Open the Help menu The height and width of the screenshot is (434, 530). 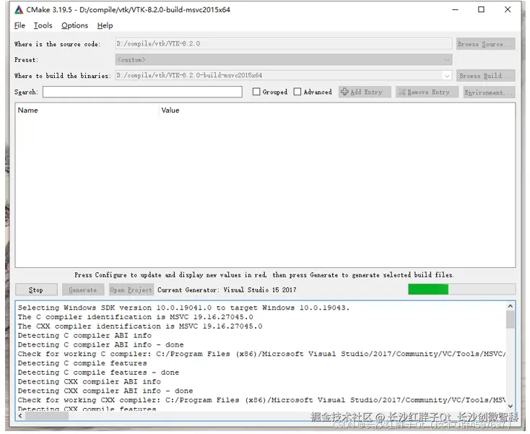point(105,25)
